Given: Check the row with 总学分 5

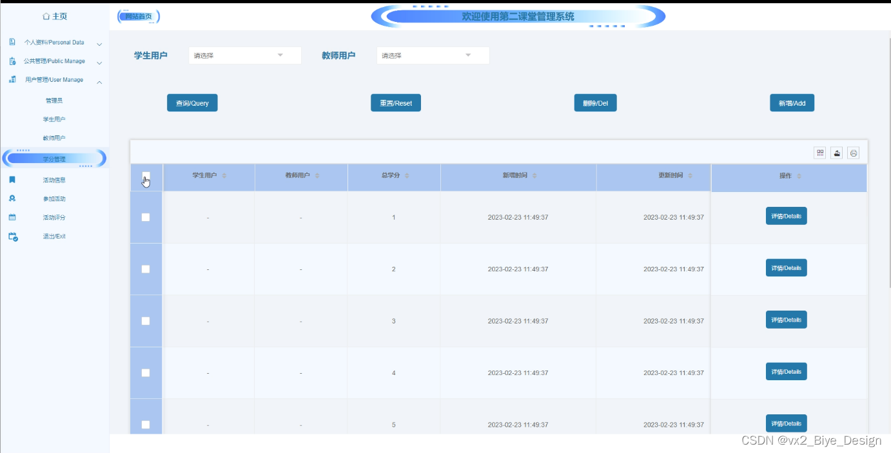Looking at the screenshot, I should click(146, 425).
